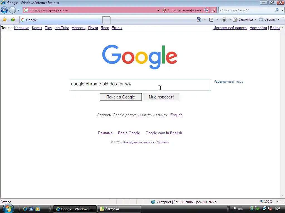
Task: Click the 'Мне повезёт!' button
Action: [161, 97]
